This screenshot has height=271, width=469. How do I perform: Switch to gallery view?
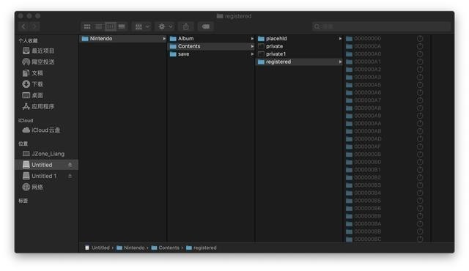click(122, 26)
